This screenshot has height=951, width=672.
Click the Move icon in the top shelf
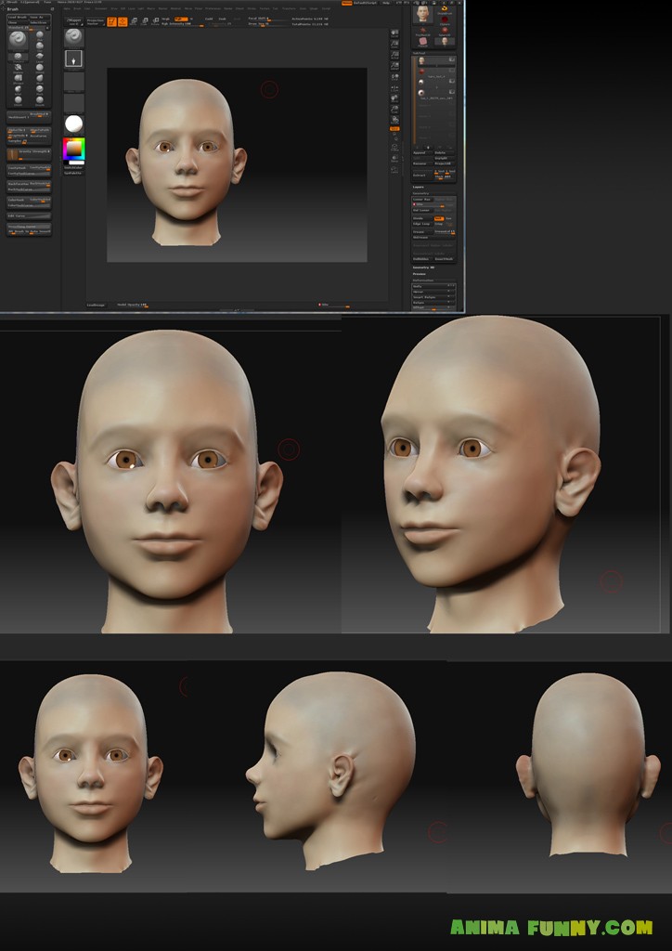(x=135, y=20)
